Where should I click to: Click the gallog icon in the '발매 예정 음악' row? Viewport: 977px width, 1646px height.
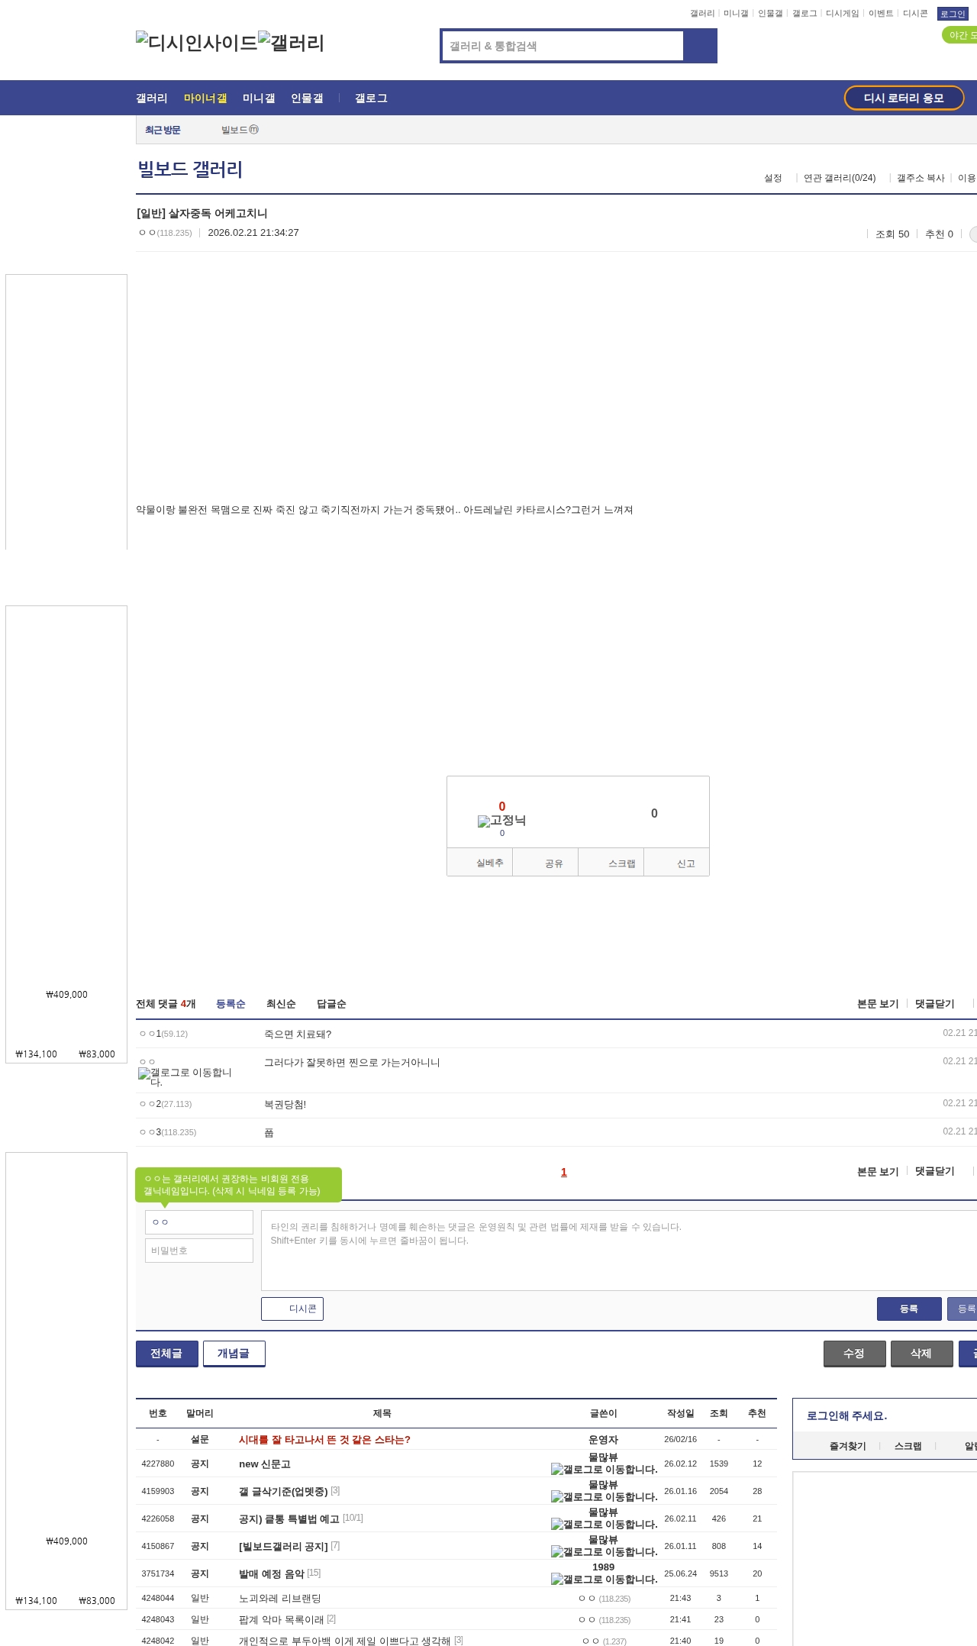557,1580
